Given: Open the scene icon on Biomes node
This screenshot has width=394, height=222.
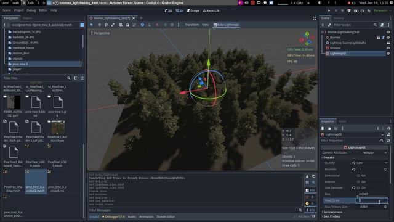Looking at the screenshot, I should [x=378, y=38].
